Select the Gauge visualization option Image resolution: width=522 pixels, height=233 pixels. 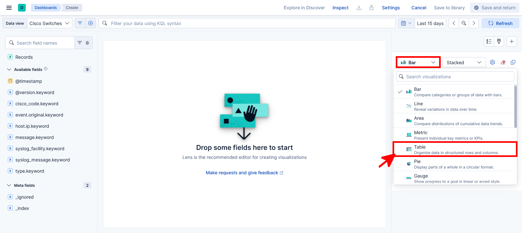tap(454, 178)
